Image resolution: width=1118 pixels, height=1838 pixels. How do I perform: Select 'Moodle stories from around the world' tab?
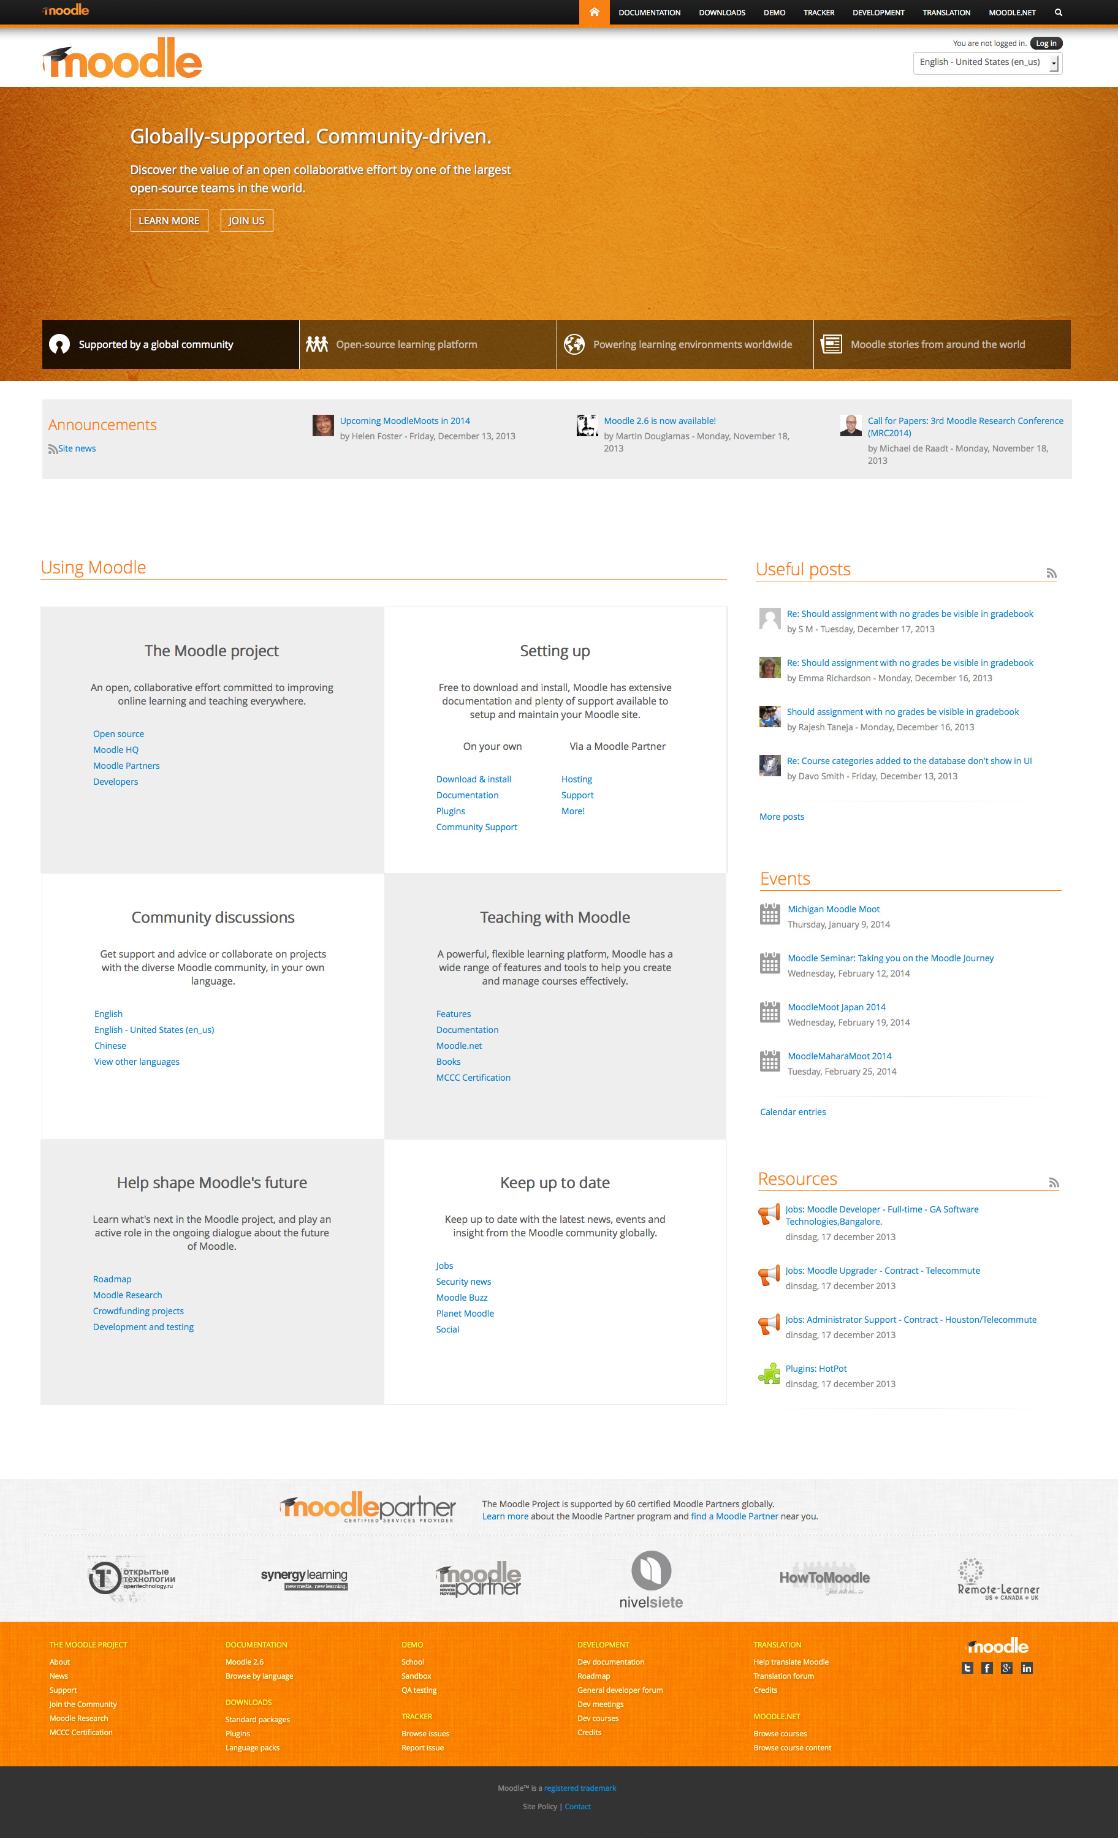[x=943, y=344]
